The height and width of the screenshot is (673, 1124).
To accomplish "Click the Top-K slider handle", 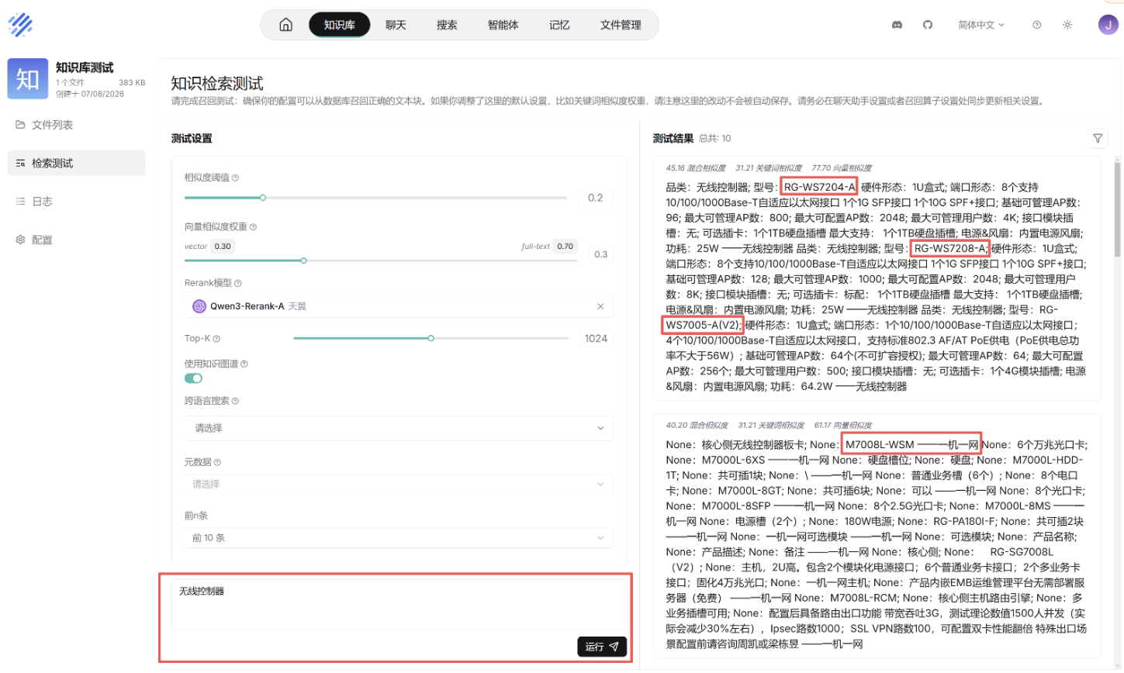I will tap(431, 338).
